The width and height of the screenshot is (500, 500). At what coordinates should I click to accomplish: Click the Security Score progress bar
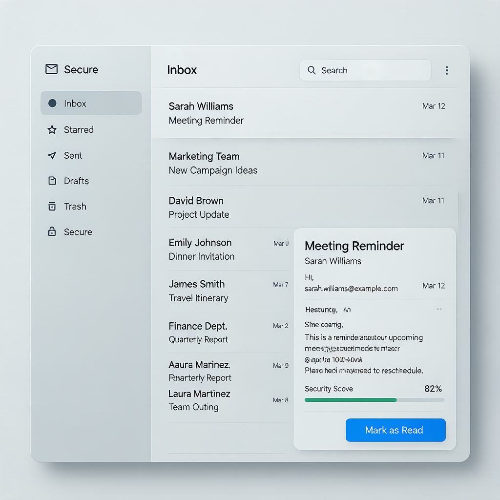[x=375, y=400]
